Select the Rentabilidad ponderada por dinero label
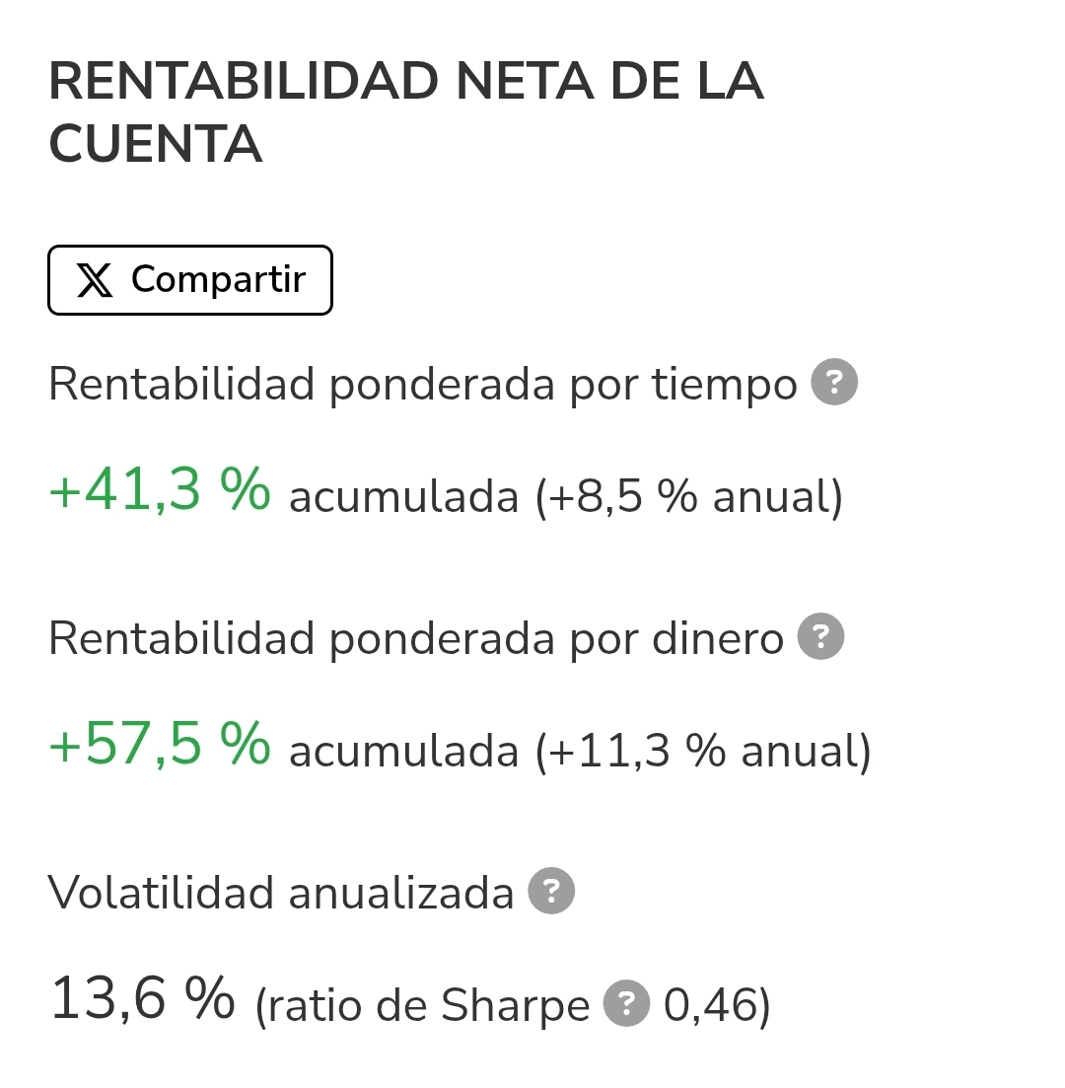Screen dimensions: 1065x1088 pyautogui.click(x=415, y=638)
